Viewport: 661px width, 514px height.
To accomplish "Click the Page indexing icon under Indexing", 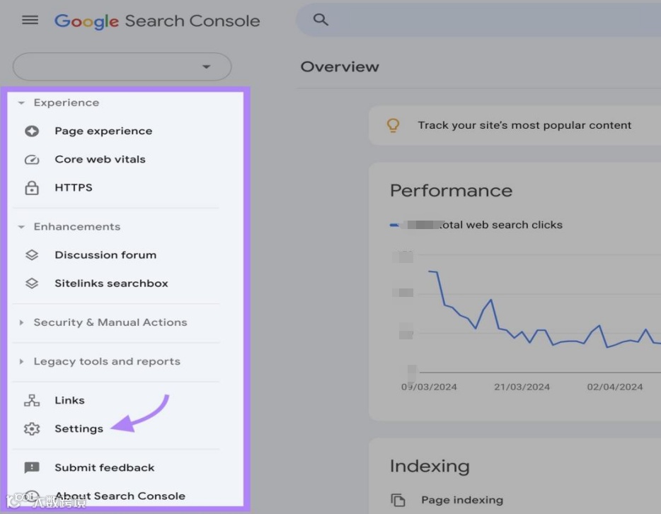I will (x=398, y=499).
